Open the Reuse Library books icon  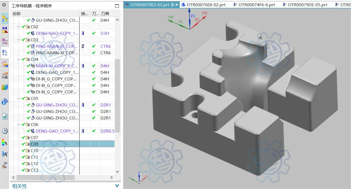(x=5, y=87)
